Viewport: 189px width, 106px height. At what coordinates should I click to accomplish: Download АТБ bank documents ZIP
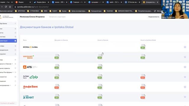(x=57, y=67)
